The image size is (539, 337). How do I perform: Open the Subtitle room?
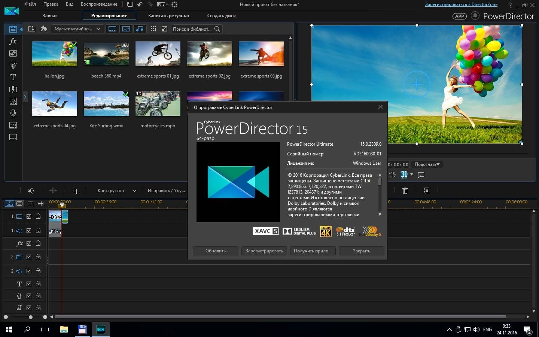pos(13,137)
